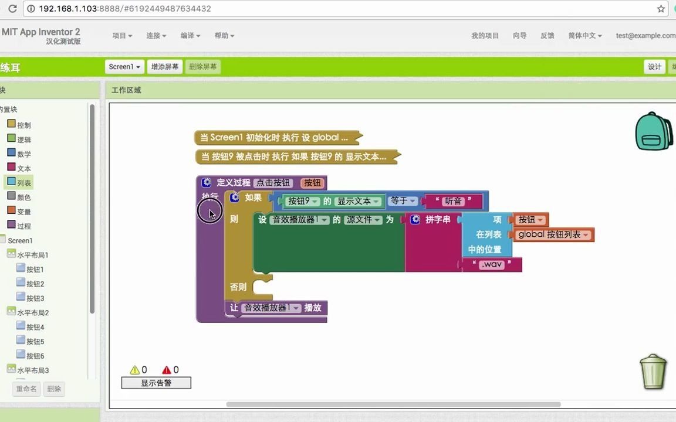676x422 pixels.
Task: Toggle 显示告警 to show warnings
Action: [x=156, y=382]
